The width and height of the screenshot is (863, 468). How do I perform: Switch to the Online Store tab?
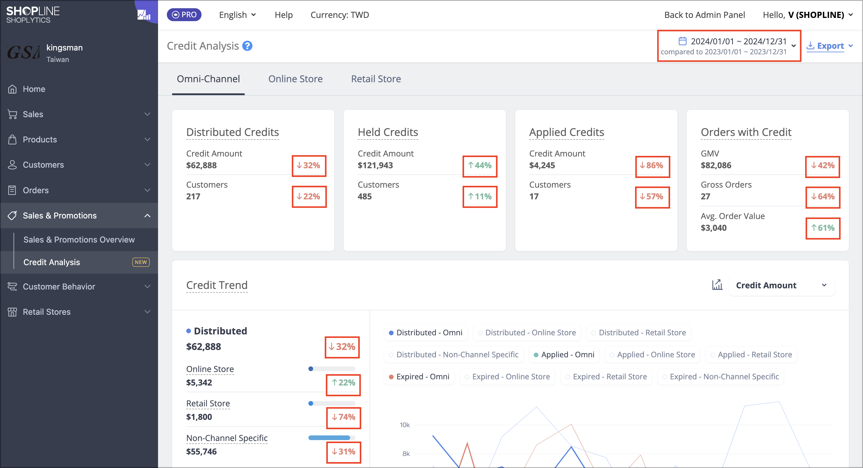click(295, 79)
